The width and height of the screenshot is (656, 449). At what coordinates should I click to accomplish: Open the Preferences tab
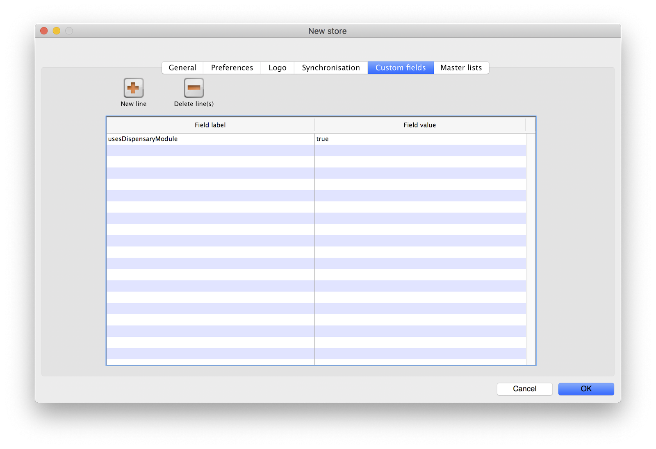tap(232, 68)
